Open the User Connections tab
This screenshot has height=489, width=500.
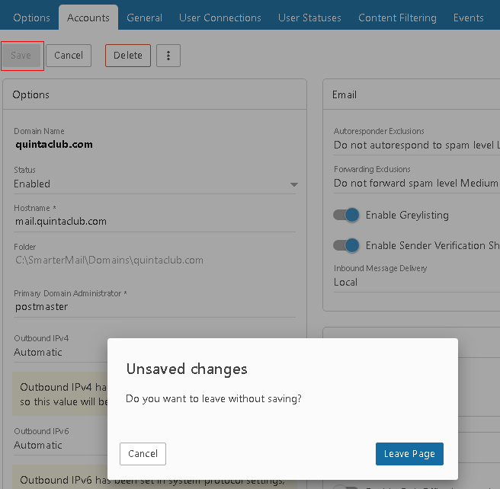pos(220,18)
